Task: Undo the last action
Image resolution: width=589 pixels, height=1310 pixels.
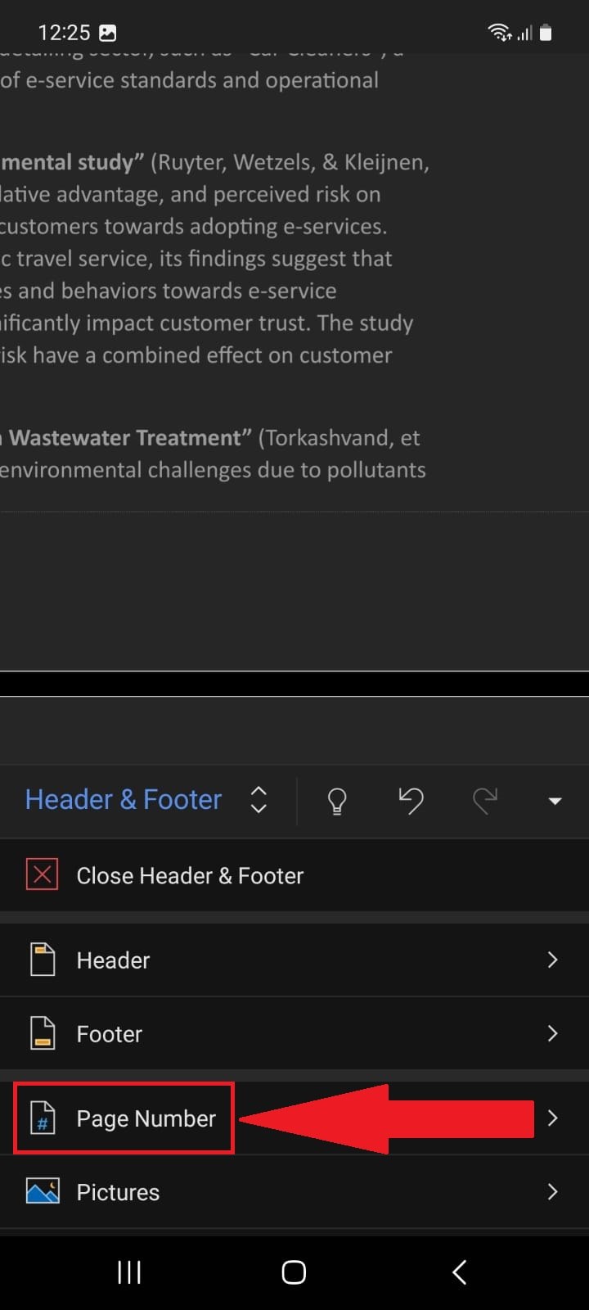Action: coord(411,800)
